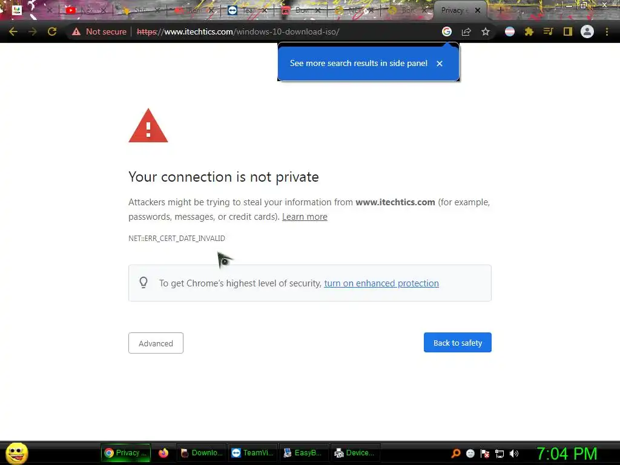620x465 pixels.
Task: Open Google side search icon
Action: (447, 31)
